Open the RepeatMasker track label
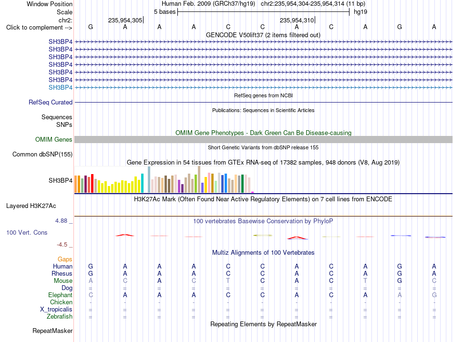The image size is (453, 342). tap(52, 331)
